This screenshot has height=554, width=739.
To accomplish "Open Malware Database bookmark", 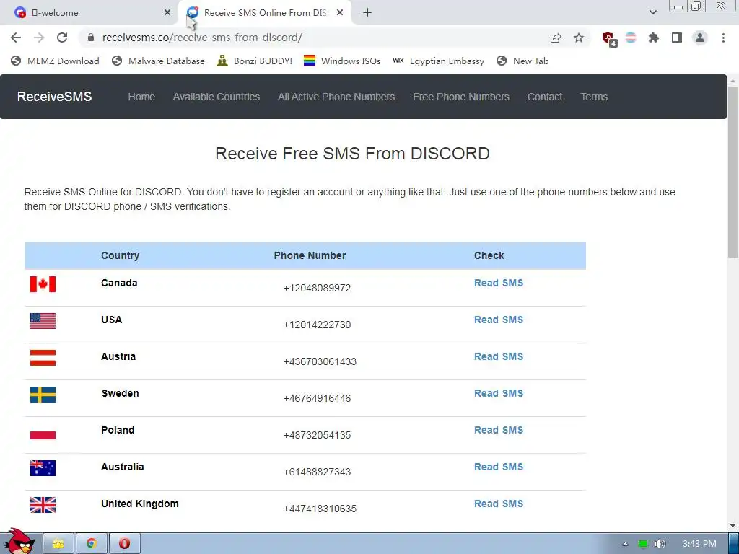I will click(158, 61).
